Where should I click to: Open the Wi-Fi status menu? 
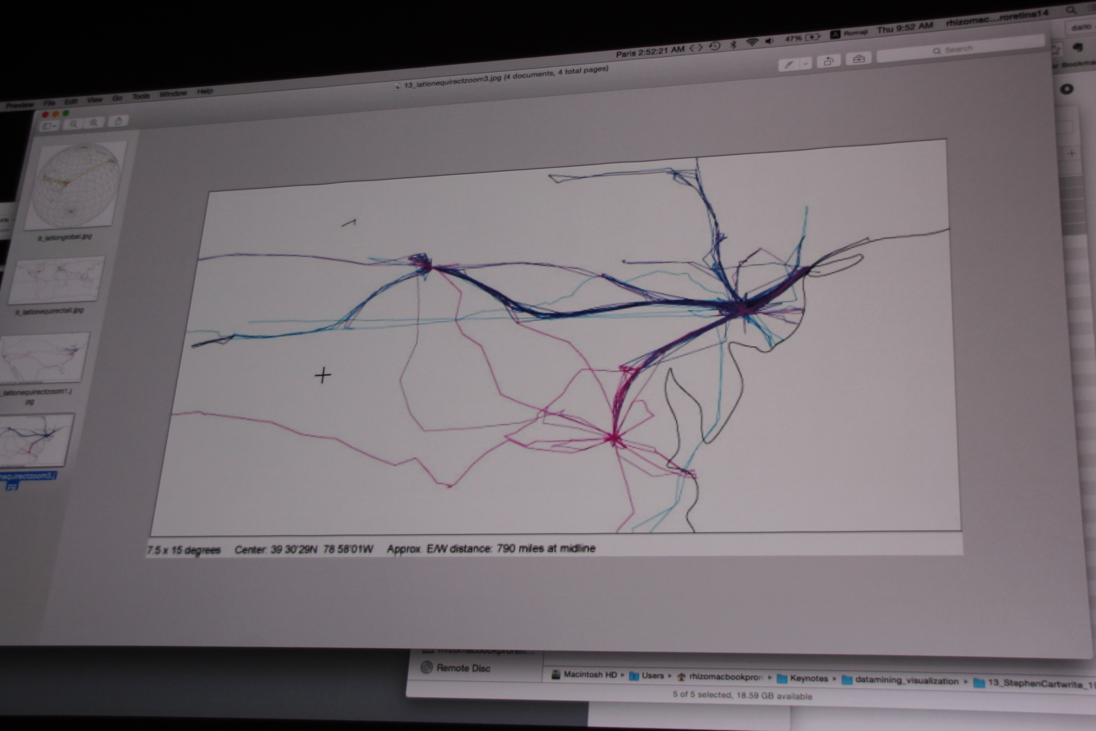tap(752, 43)
